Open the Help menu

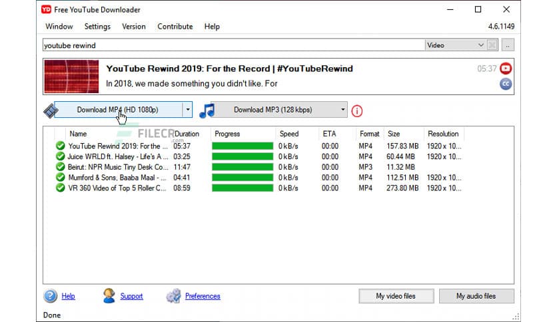click(212, 27)
